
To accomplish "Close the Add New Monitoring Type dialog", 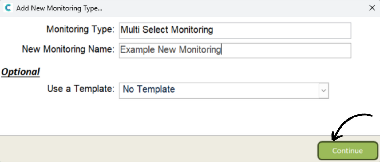I will (372, 8).
